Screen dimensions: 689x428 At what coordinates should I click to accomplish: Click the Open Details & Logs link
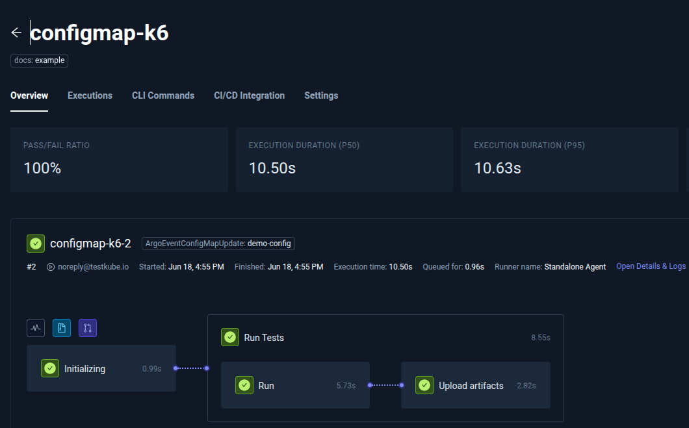(651, 266)
